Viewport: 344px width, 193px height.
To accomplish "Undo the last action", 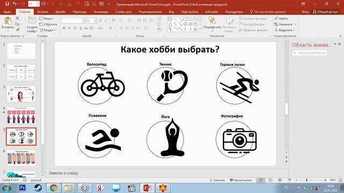I will click(15, 4).
